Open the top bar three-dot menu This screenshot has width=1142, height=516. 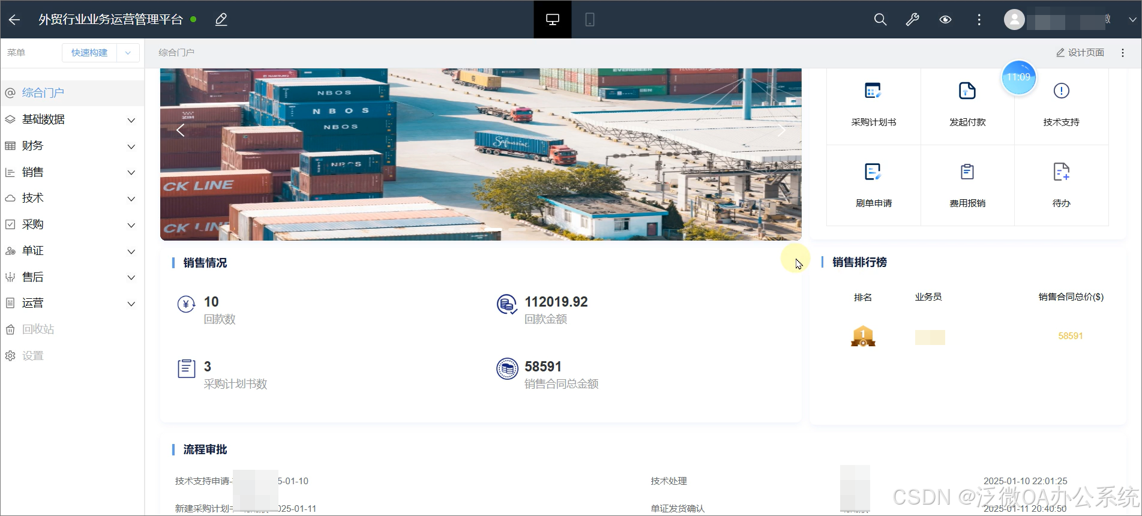pos(979,20)
